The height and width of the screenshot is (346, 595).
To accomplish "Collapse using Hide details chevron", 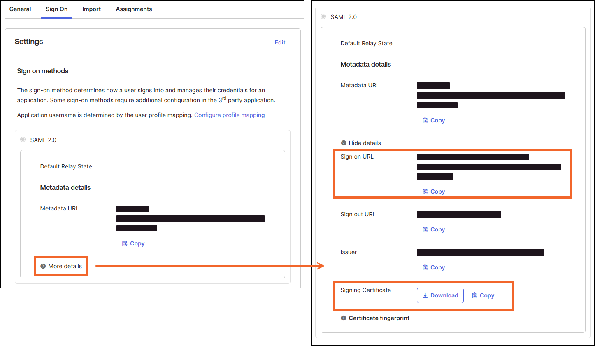I will (x=344, y=143).
